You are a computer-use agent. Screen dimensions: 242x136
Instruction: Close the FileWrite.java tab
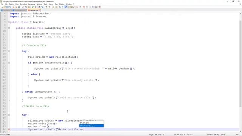click(39, 10)
